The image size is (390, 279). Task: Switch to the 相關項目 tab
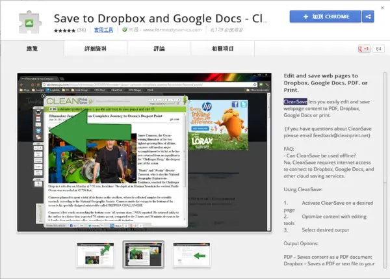(222, 49)
